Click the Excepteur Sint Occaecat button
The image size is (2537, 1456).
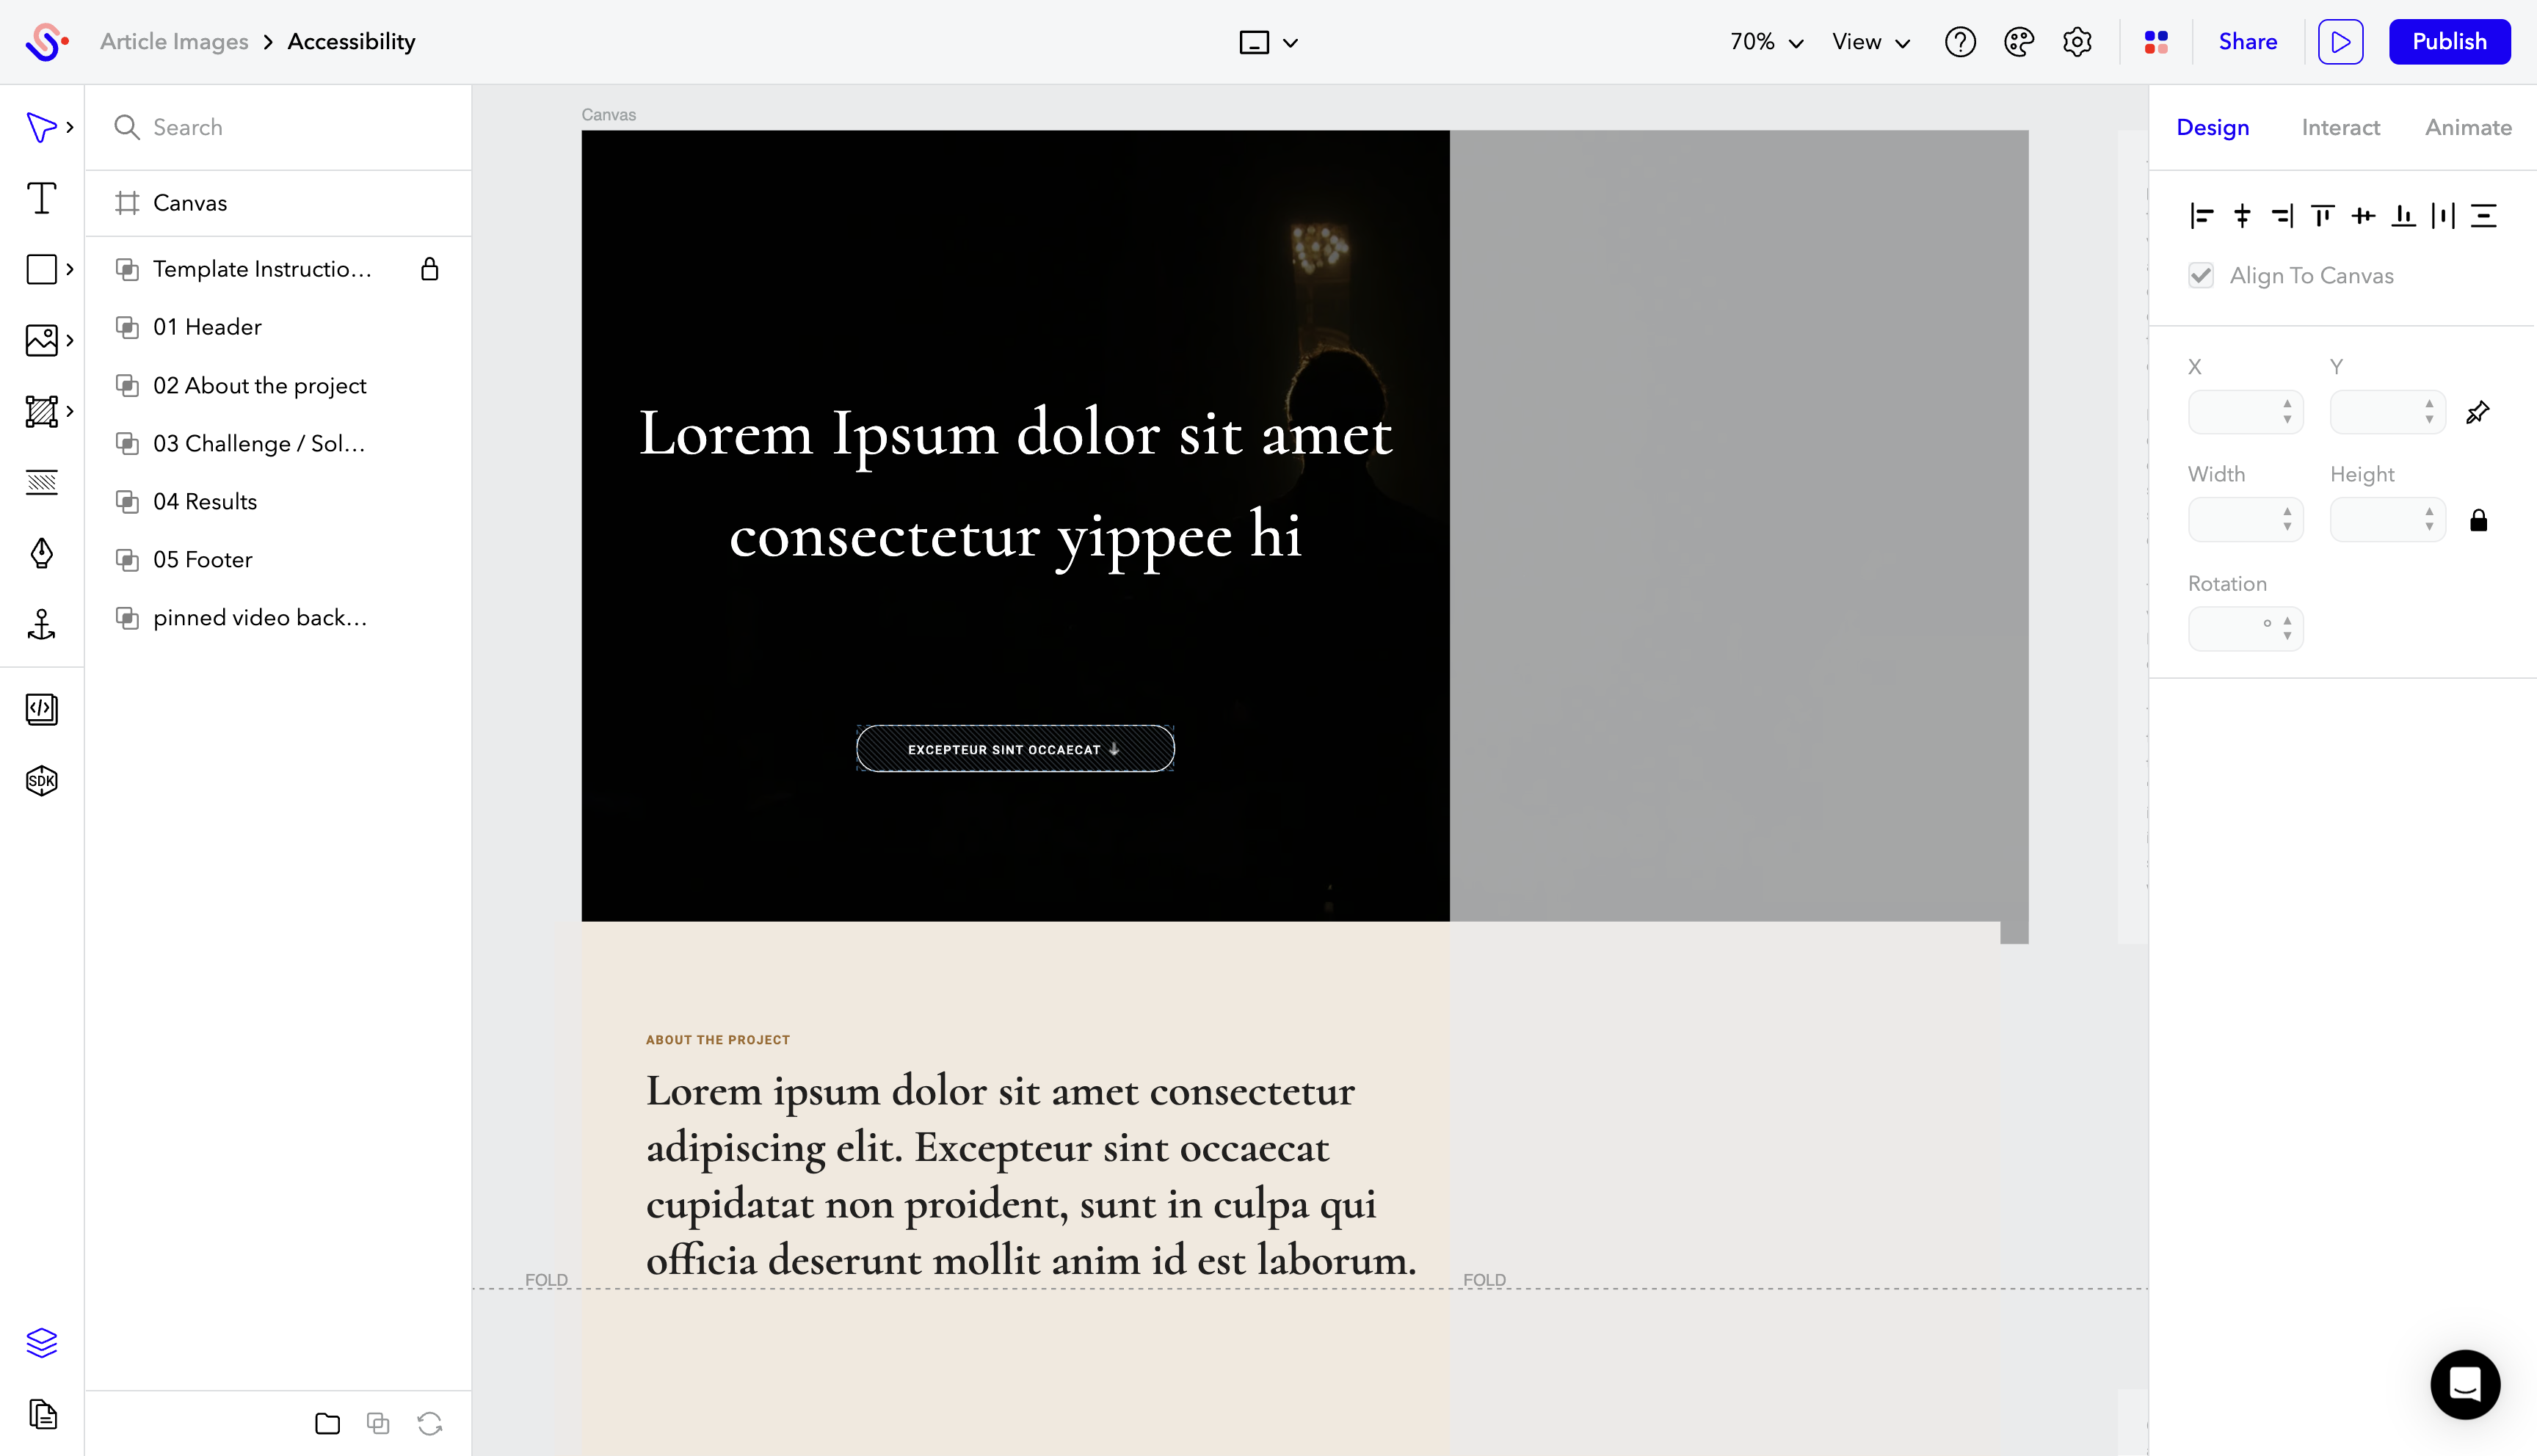1015,749
